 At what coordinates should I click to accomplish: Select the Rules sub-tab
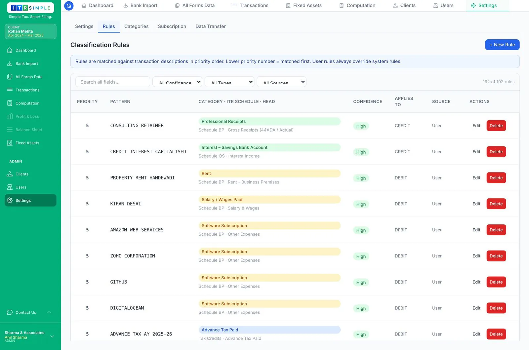pos(109,26)
